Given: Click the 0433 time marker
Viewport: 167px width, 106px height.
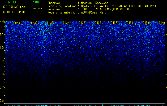Looking at the screenshot, I should pyautogui.click(x=50, y=23).
